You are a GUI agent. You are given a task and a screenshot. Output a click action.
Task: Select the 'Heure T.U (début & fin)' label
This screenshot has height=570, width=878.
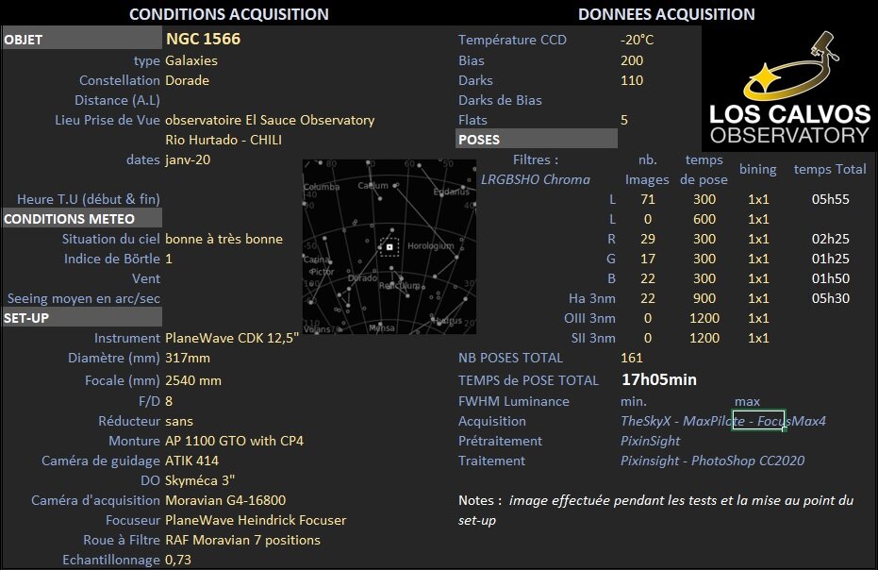pyautogui.click(x=89, y=199)
